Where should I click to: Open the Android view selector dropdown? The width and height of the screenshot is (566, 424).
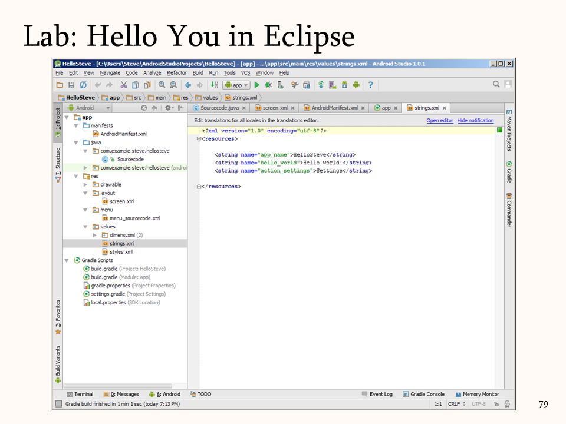(88, 108)
